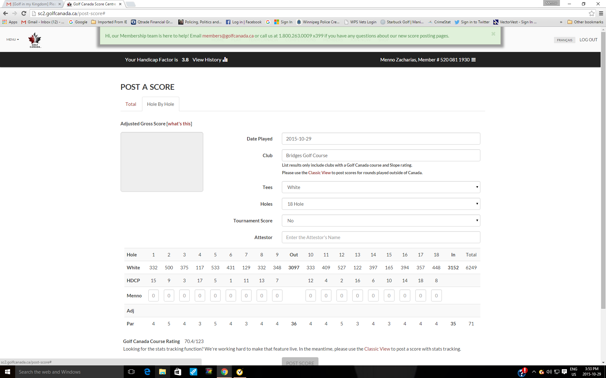The image size is (606, 378).
Task: Click the Attestor name input field
Action: (x=381, y=237)
